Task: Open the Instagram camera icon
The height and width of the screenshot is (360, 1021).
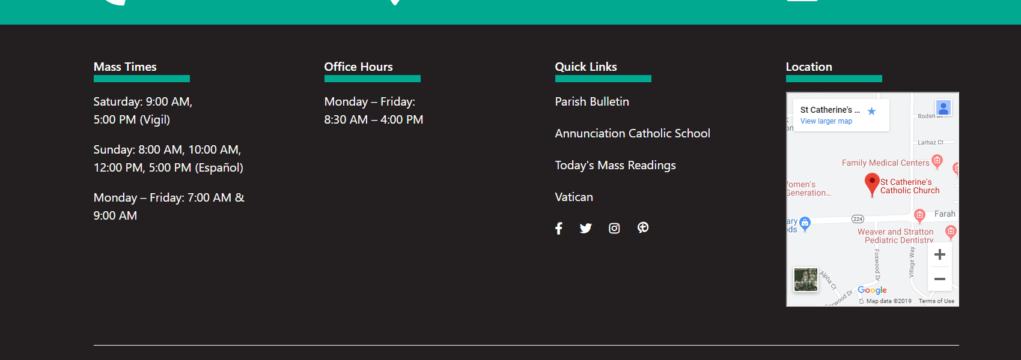Action: pos(614,228)
